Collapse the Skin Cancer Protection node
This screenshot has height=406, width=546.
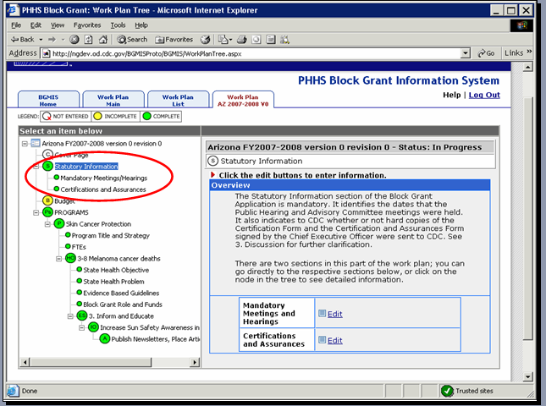pos(47,224)
